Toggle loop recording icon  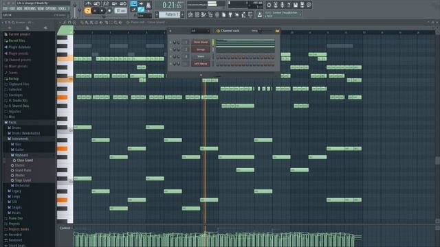(x=123, y=3)
